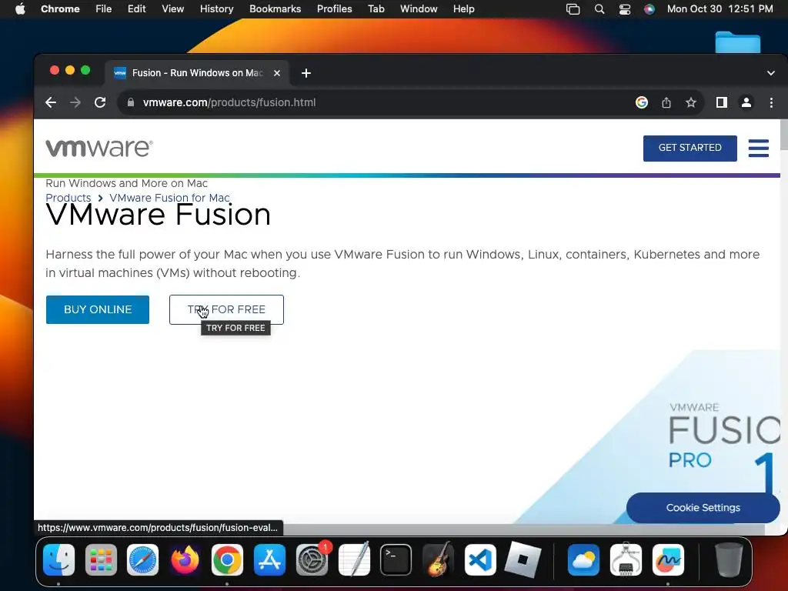The height and width of the screenshot is (591, 788).
Task: Click the Chrome forward arrow
Action: point(75,102)
